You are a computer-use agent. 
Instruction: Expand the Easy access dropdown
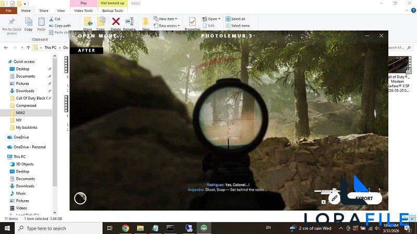pos(166,26)
